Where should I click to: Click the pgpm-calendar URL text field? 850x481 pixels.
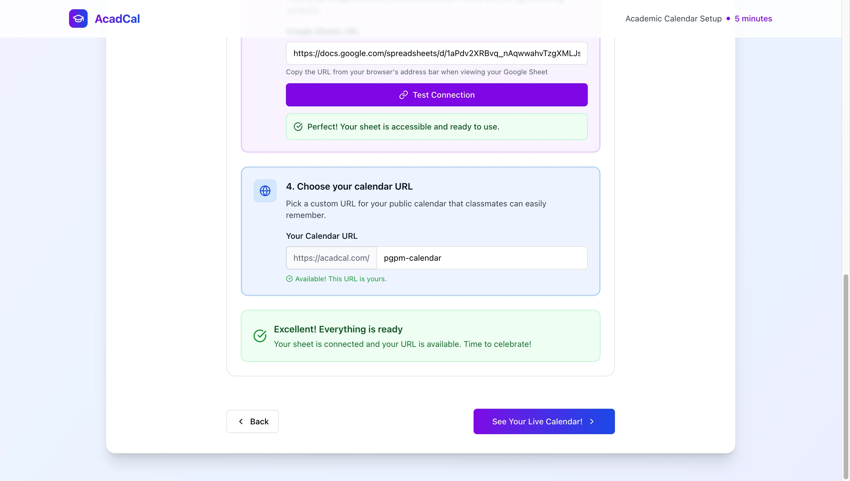482,258
